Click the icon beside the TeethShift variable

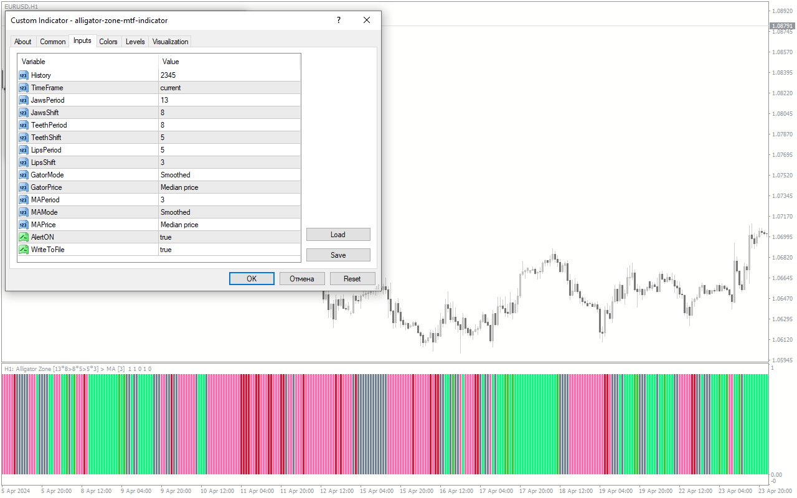pyautogui.click(x=24, y=138)
